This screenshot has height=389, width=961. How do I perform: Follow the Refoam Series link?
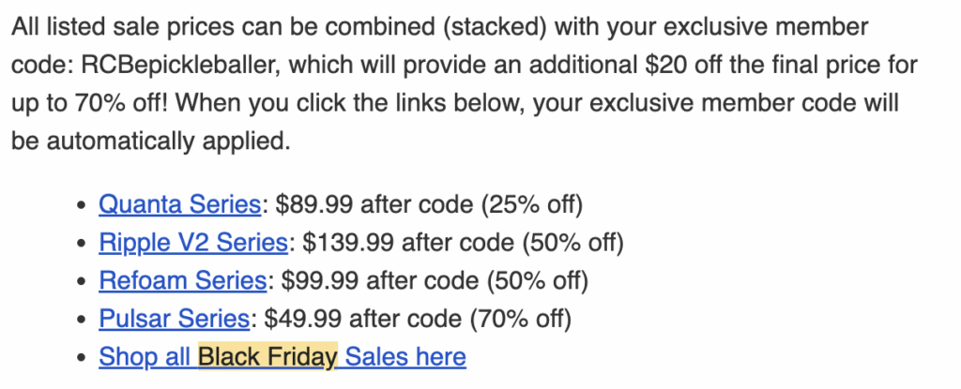click(183, 280)
